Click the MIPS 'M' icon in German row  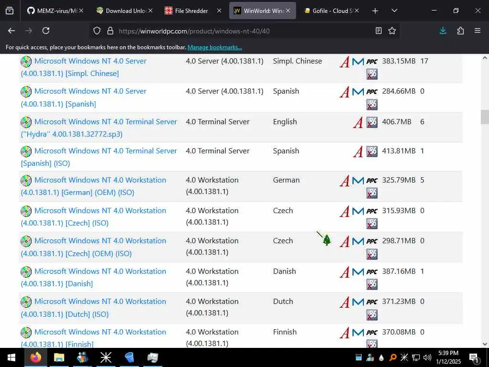pos(358,181)
